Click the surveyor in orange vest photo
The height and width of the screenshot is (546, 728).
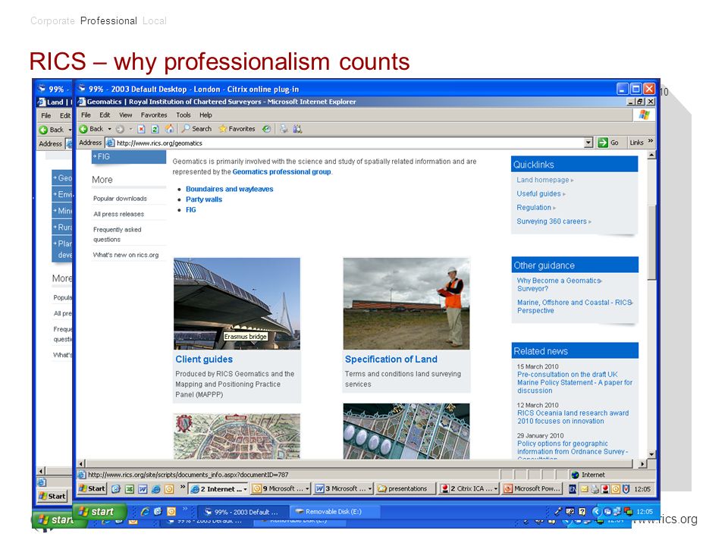(x=406, y=303)
